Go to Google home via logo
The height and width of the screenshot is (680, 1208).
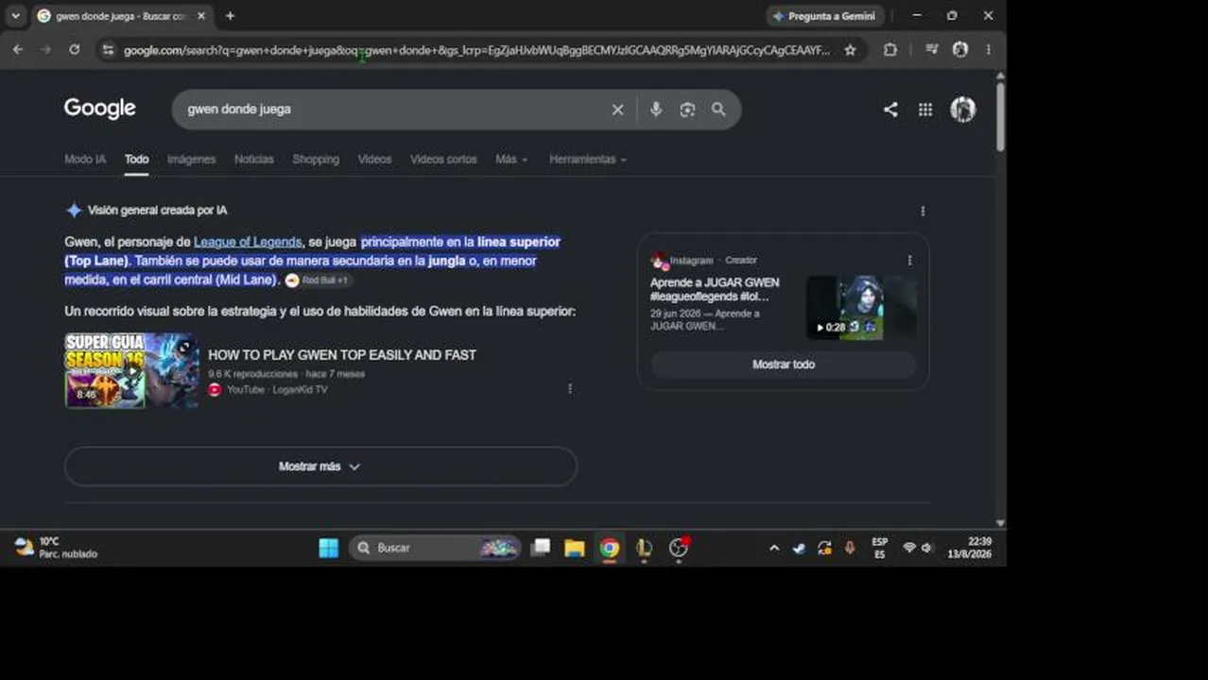pyautogui.click(x=100, y=109)
